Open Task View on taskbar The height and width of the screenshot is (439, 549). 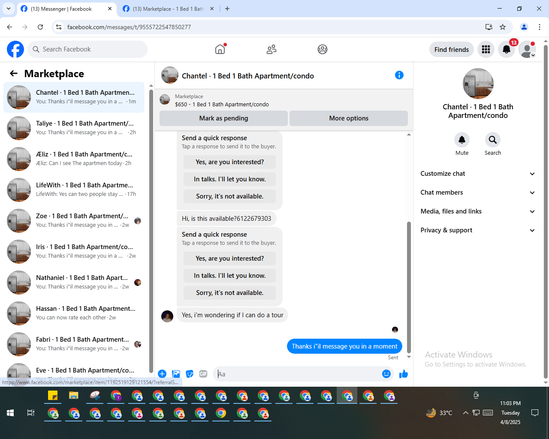pyautogui.click(x=31, y=413)
